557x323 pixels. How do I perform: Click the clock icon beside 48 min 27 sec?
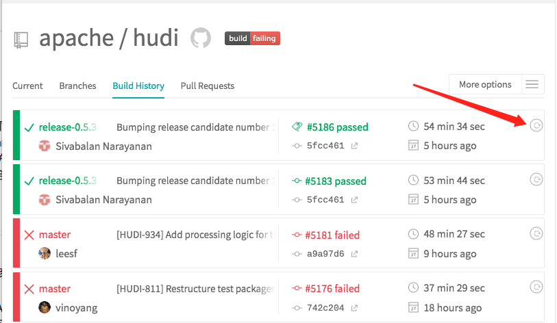(413, 234)
